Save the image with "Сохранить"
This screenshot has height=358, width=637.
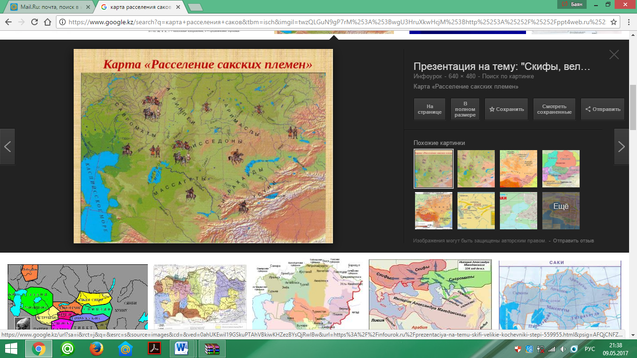(x=506, y=109)
